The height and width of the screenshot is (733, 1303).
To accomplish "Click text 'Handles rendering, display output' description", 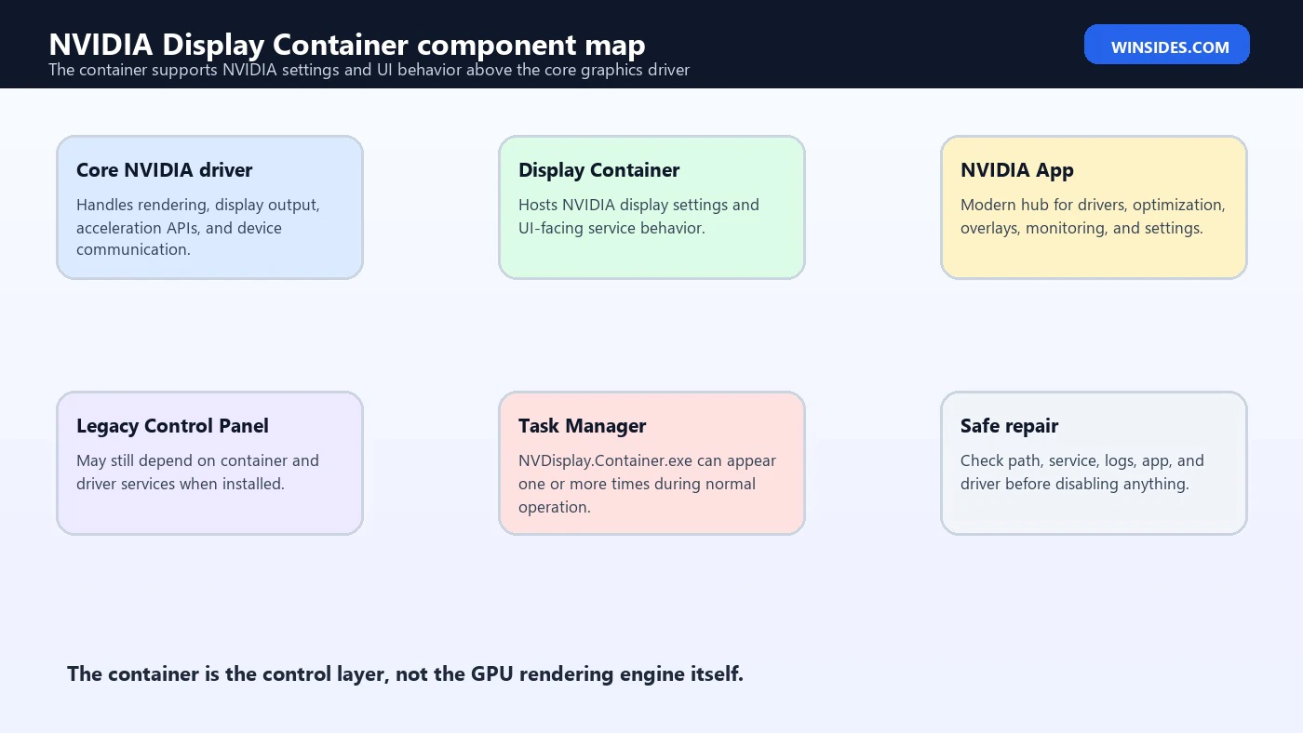I will [x=198, y=227].
